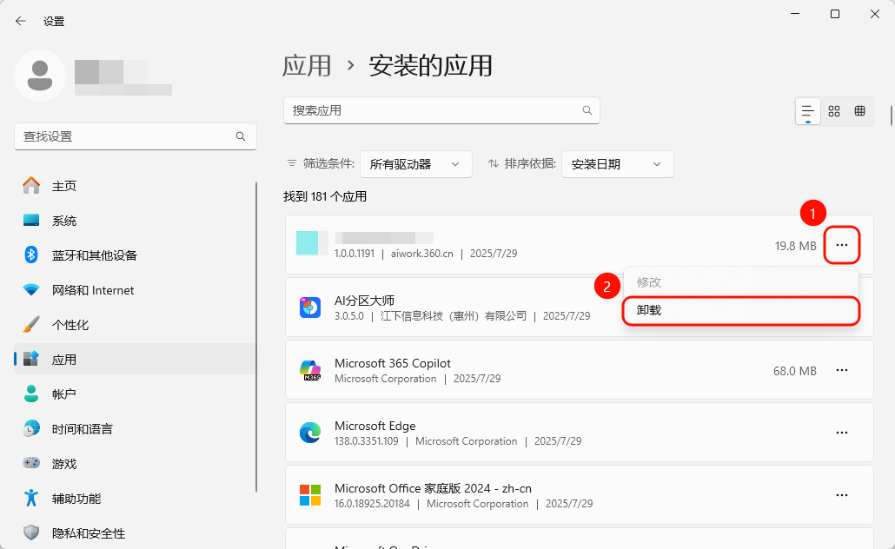Open the 所有驱动器 filter dropdown
Image resolution: width=895 pixels, height=549 pixels.
[415, 164]
